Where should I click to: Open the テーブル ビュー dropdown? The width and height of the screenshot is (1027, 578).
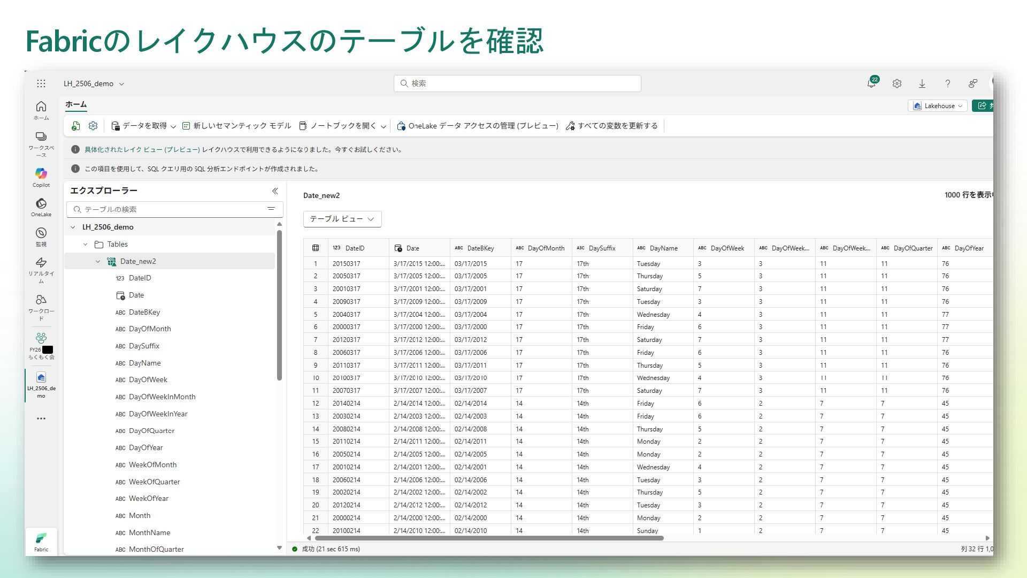coord(342,219)
